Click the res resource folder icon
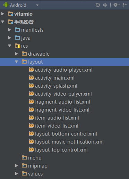The image size is (129, 179). [17, 46]
